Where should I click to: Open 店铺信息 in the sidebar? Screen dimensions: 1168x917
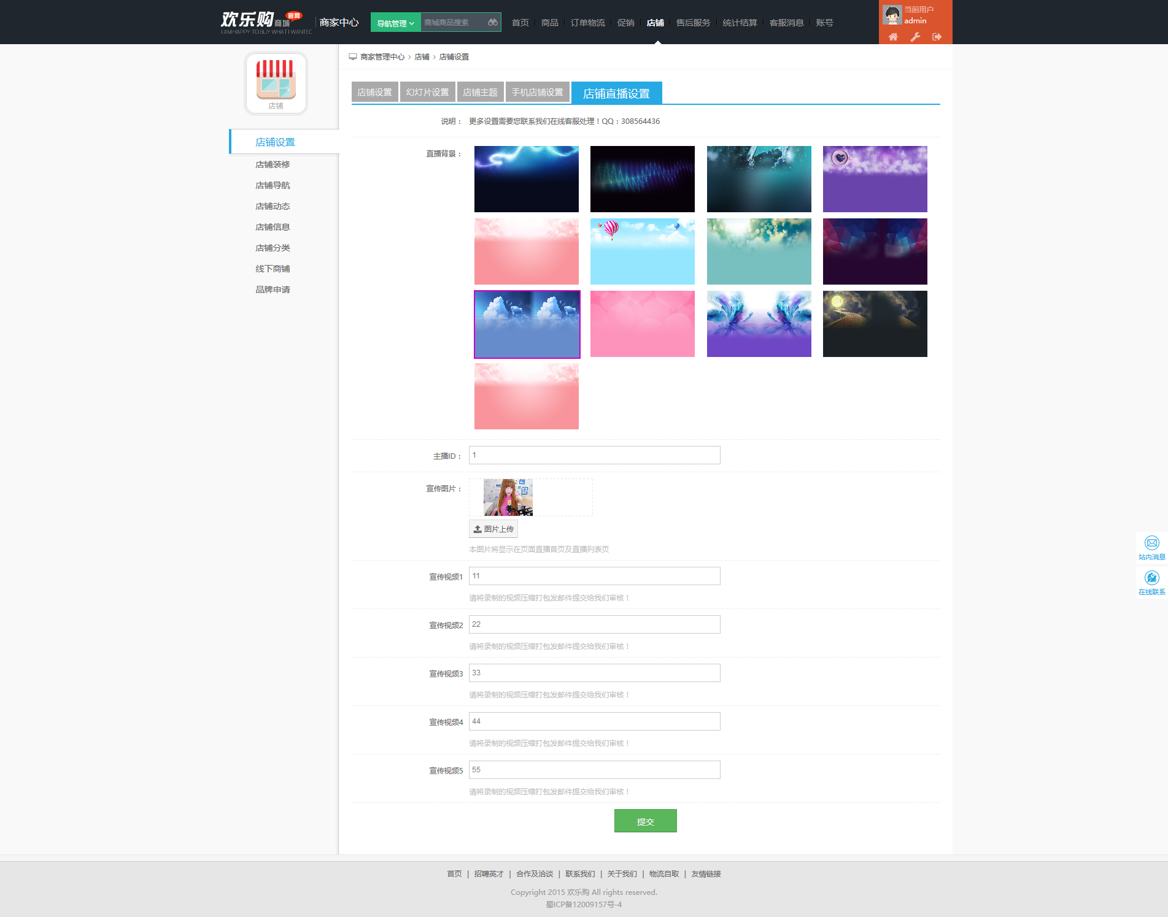click(273, 227)
